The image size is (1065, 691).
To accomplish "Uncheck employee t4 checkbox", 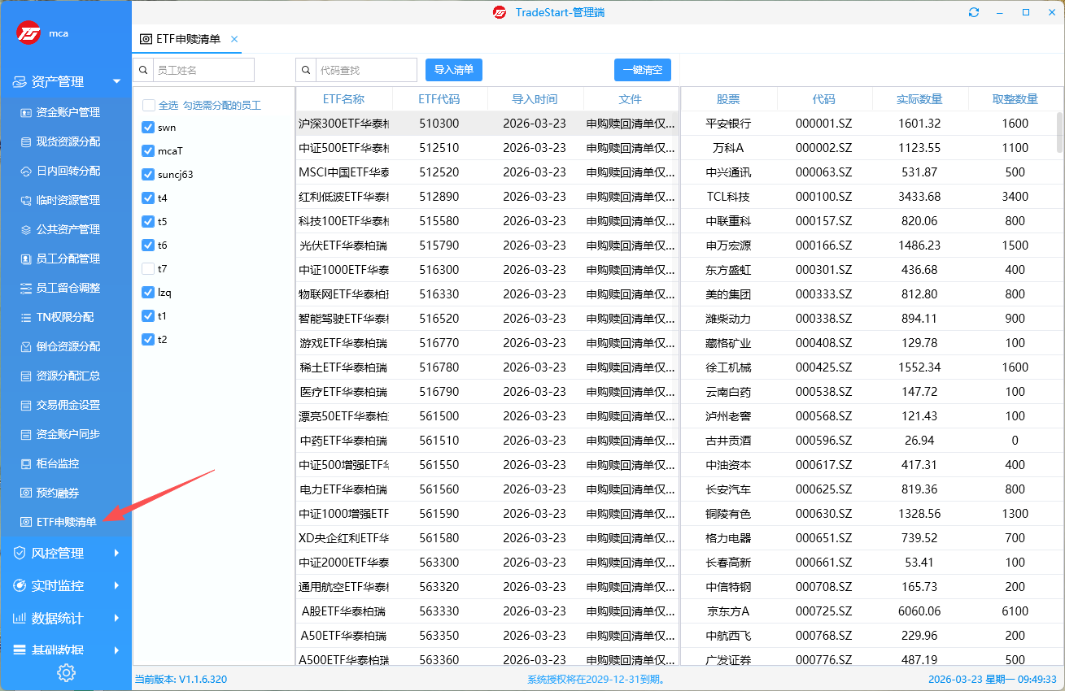I will pyautogui.click(x=148, y=198).
